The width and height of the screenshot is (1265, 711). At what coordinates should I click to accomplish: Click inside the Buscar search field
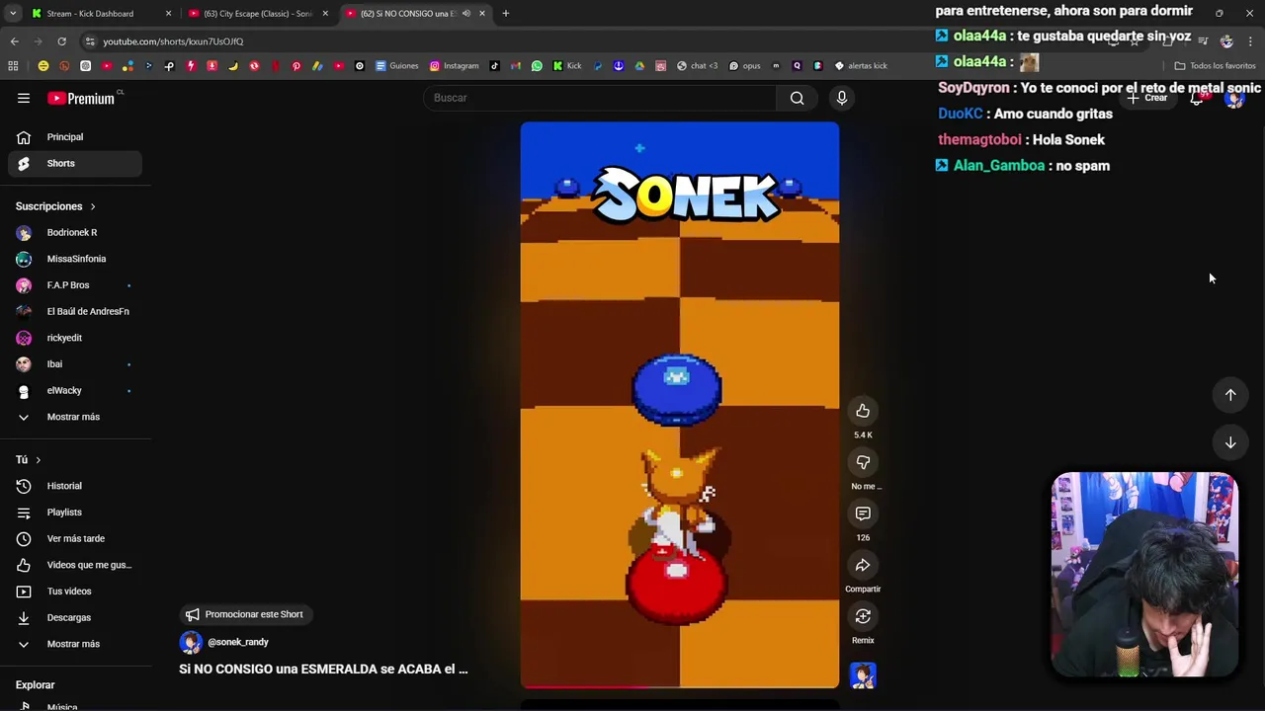point(600,98)
